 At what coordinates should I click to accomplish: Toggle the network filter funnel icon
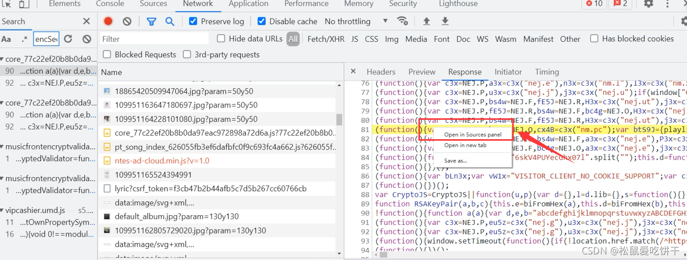point(151,21)
